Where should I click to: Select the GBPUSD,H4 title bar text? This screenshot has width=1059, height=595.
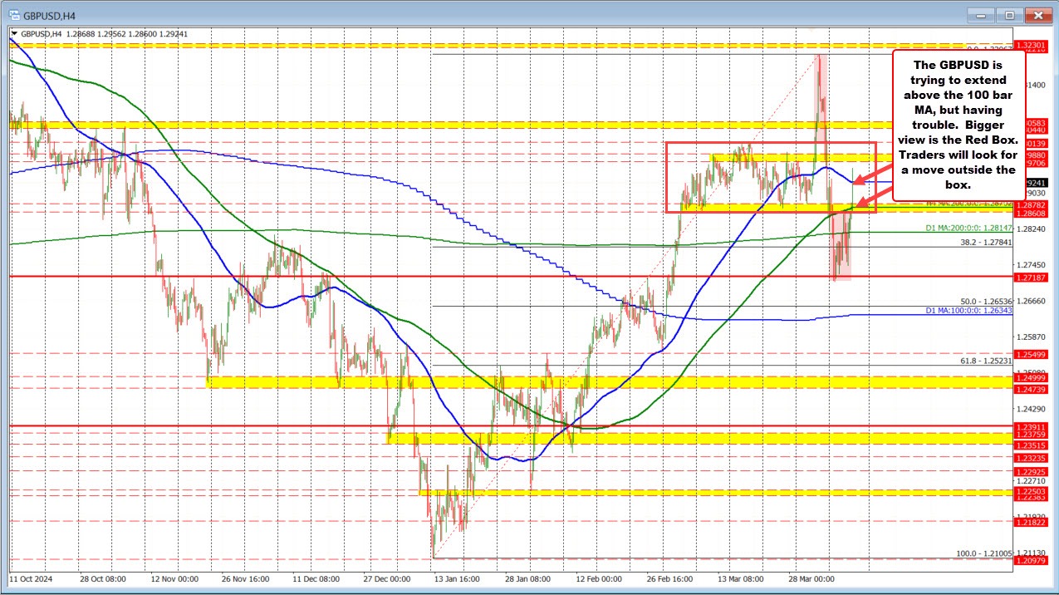pyautogui.click(x=50, y=14)
